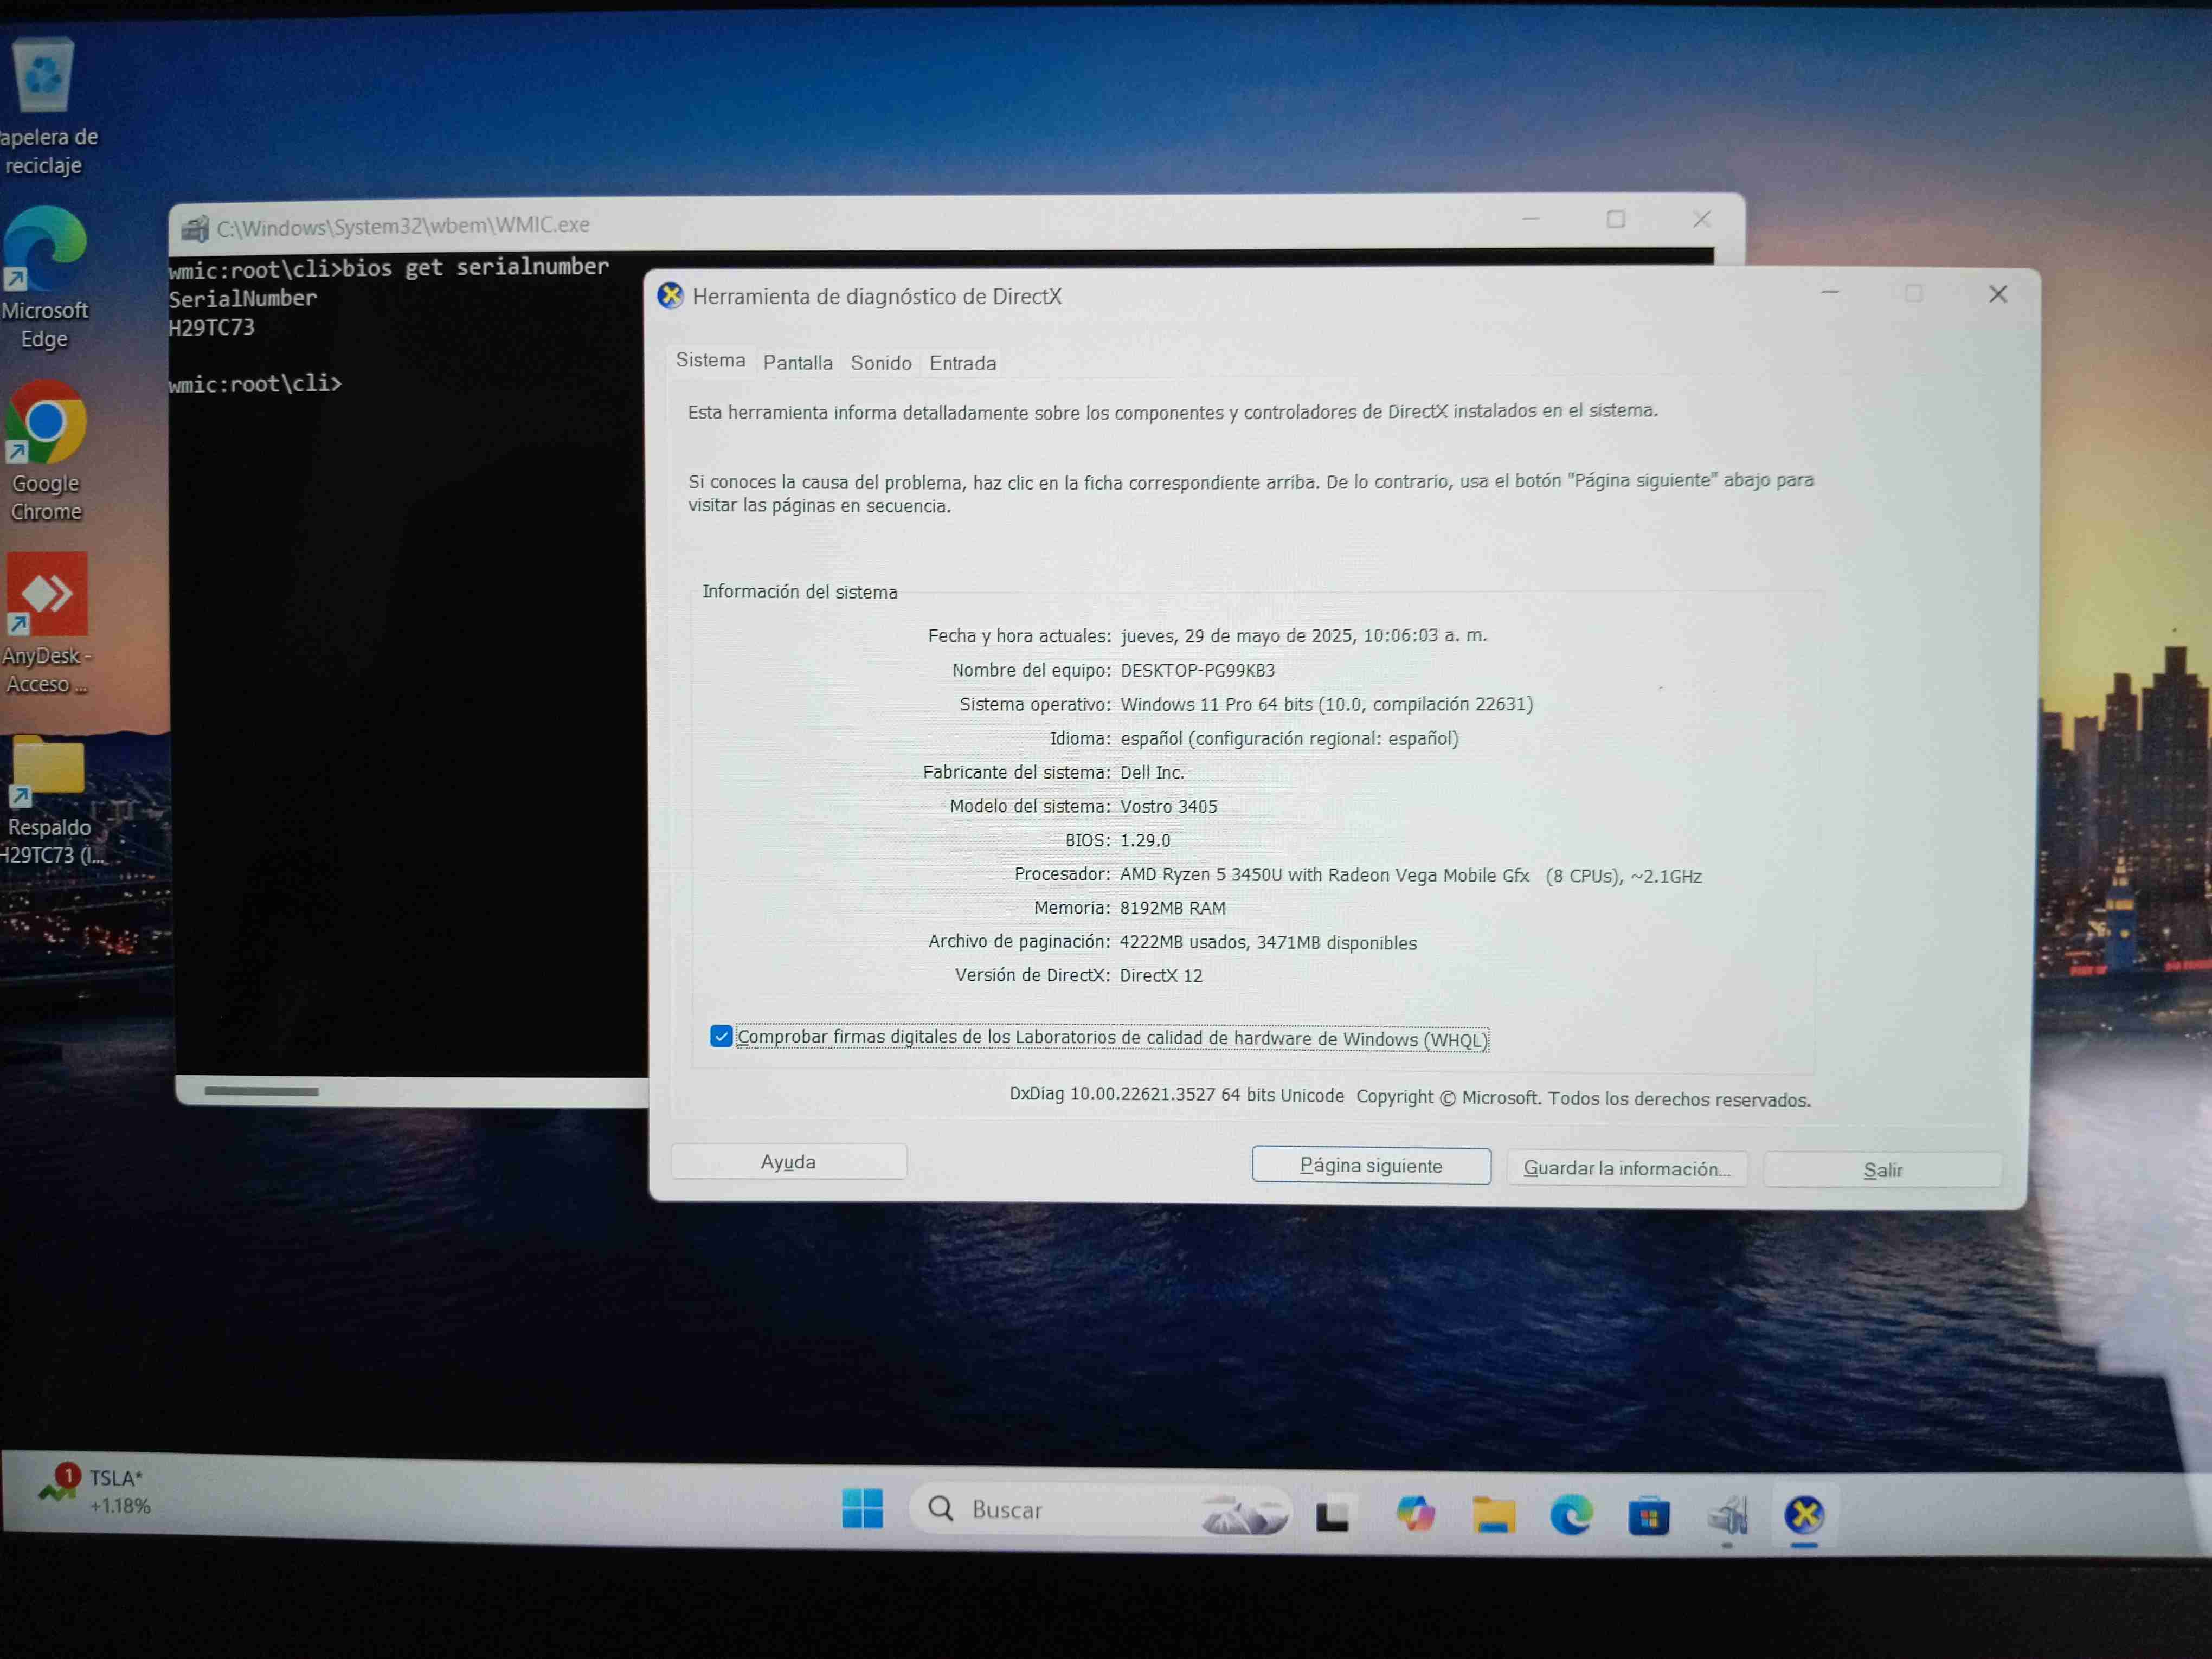This screenshot has height=1659, width=2212.
Task: Open Microsoft Edge desktop shortcut
Action: pyautogui.click(x=45, y=278)
